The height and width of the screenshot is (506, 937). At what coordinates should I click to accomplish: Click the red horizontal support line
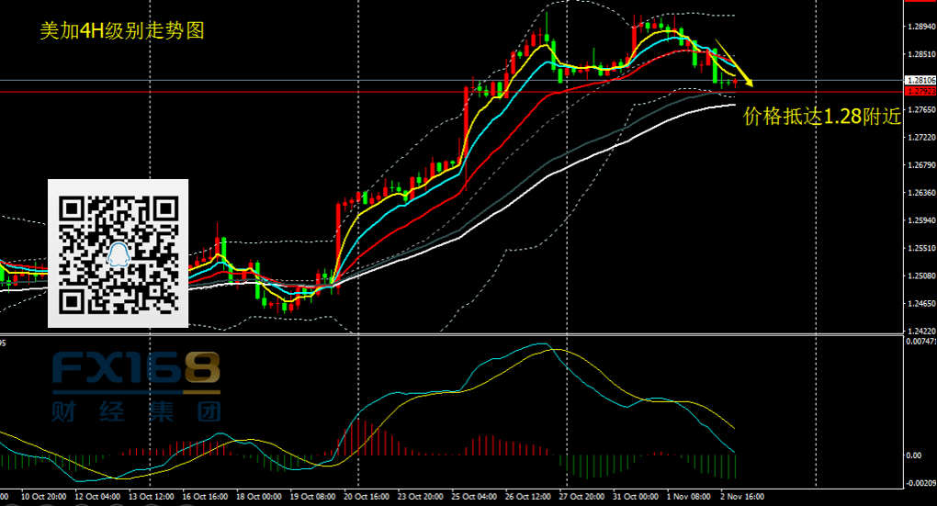pyautogui.click(x=367, y=92)
